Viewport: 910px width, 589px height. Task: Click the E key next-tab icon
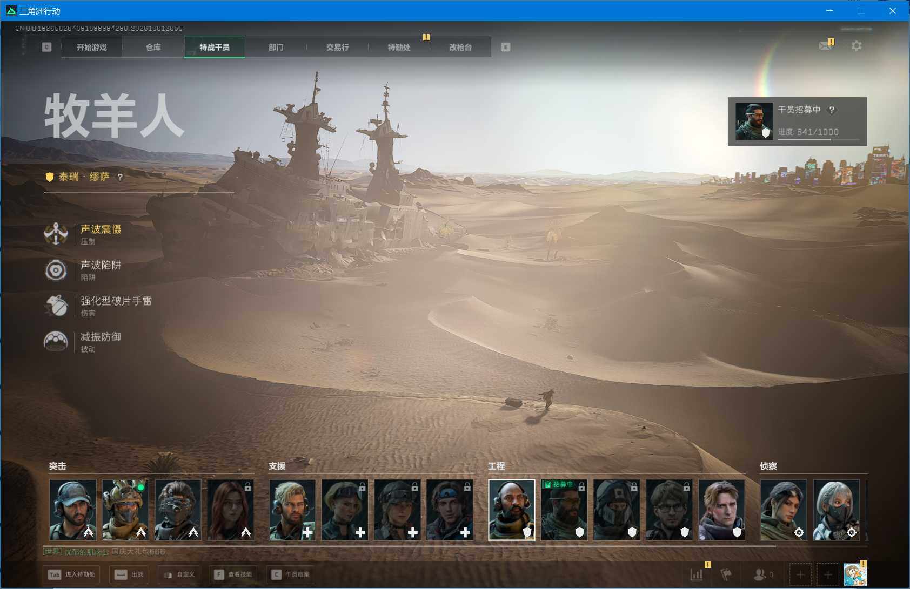tap(506, 47)
